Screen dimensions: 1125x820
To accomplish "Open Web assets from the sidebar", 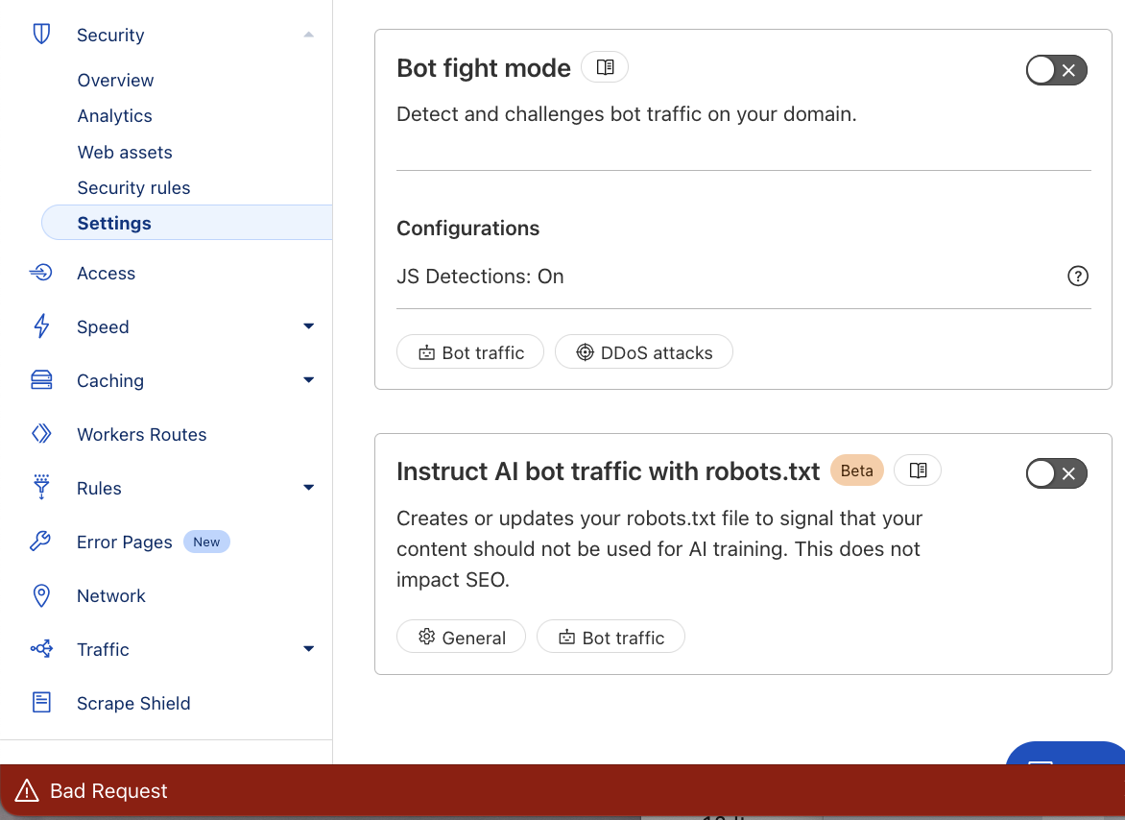I will click(x=125, y=152).
